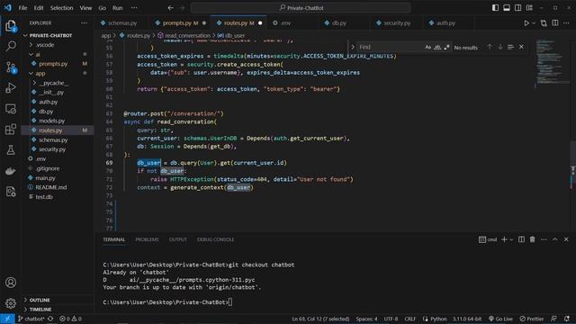576x324 pixels.
Task: Switch to the schemas.py editor tab
Action: [122, 23]
